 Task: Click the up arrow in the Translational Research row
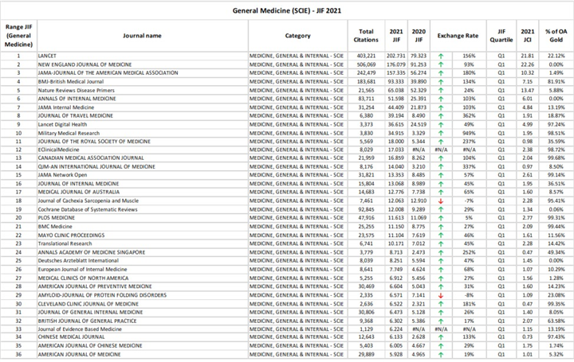(441, 244)
